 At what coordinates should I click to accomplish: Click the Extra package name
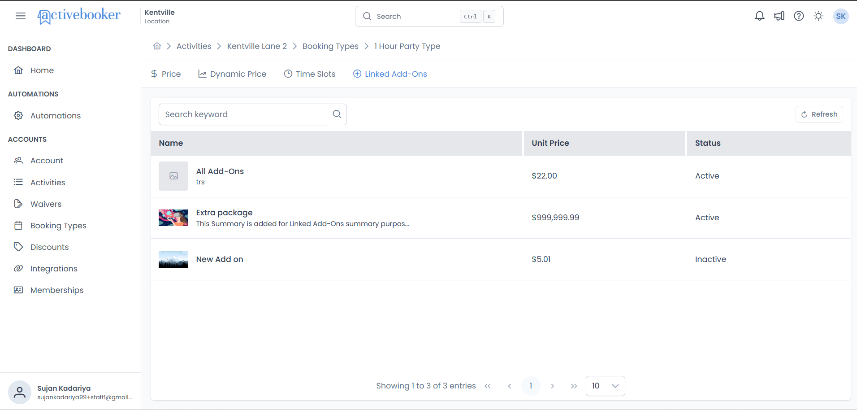[224, 213]
